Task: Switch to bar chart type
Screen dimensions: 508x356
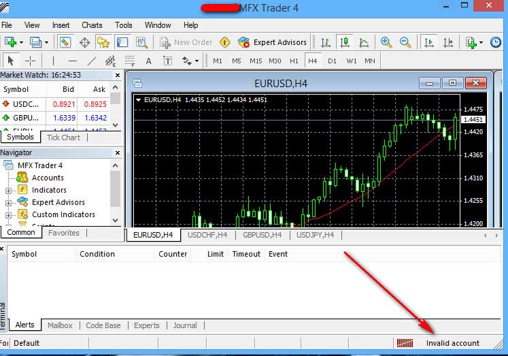Action: click(325, 42)
